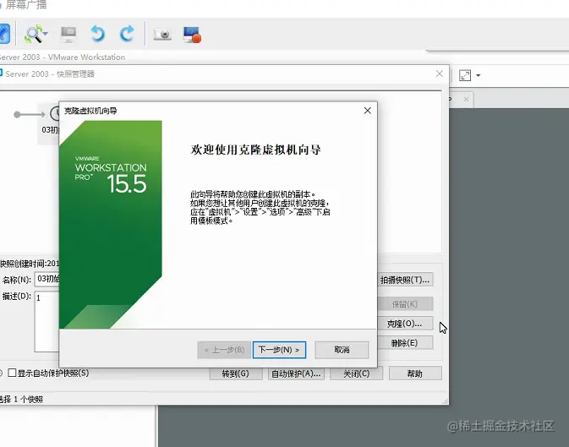Click the VMware Workstation Pro 15.5 banner
The width and height of the screenshot is (569, 447).
click(111, 225)
